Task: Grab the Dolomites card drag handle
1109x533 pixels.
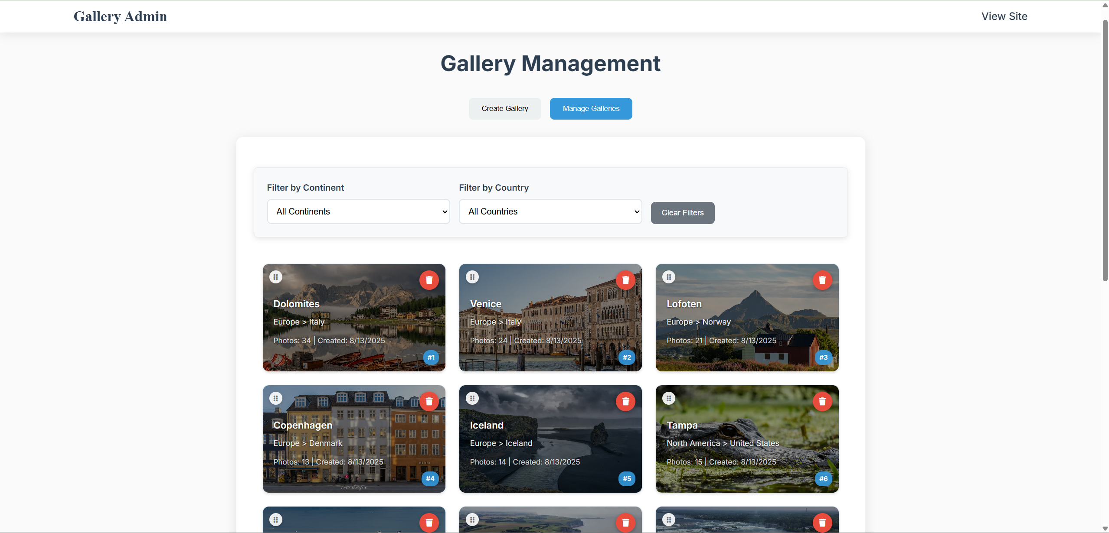Action: click(x=275, y=277)
